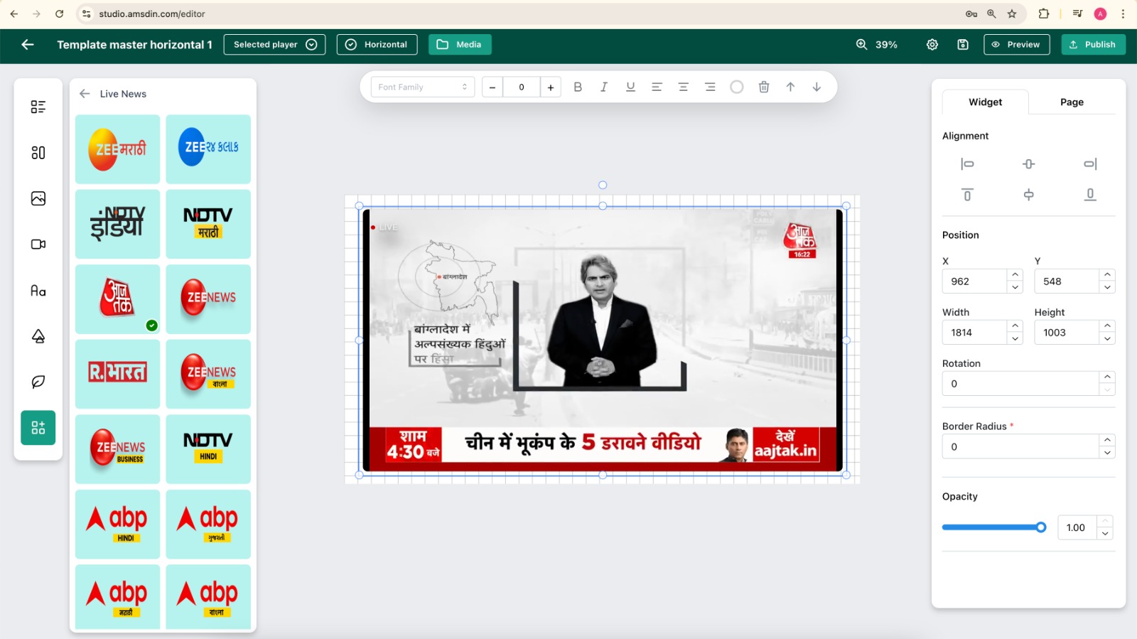Open the image sidebar icon
Screen dimensions: 1137x639
[x=38, y=198]
